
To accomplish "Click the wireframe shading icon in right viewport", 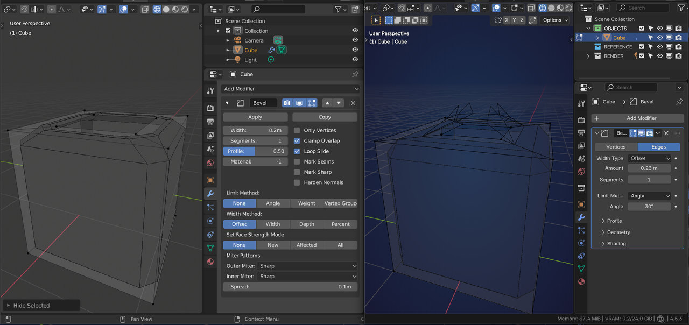I will coord(543,9).
